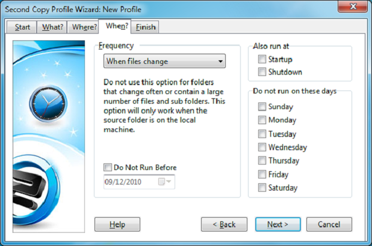Mark Thursday as a do-not-run day

(262, 160)
